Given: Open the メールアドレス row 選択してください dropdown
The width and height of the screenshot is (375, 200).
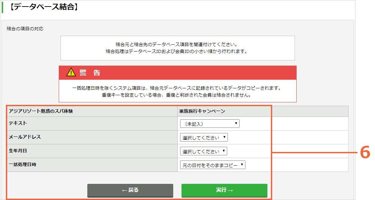Looking at the screenshot, I should [x=204, y=137].
